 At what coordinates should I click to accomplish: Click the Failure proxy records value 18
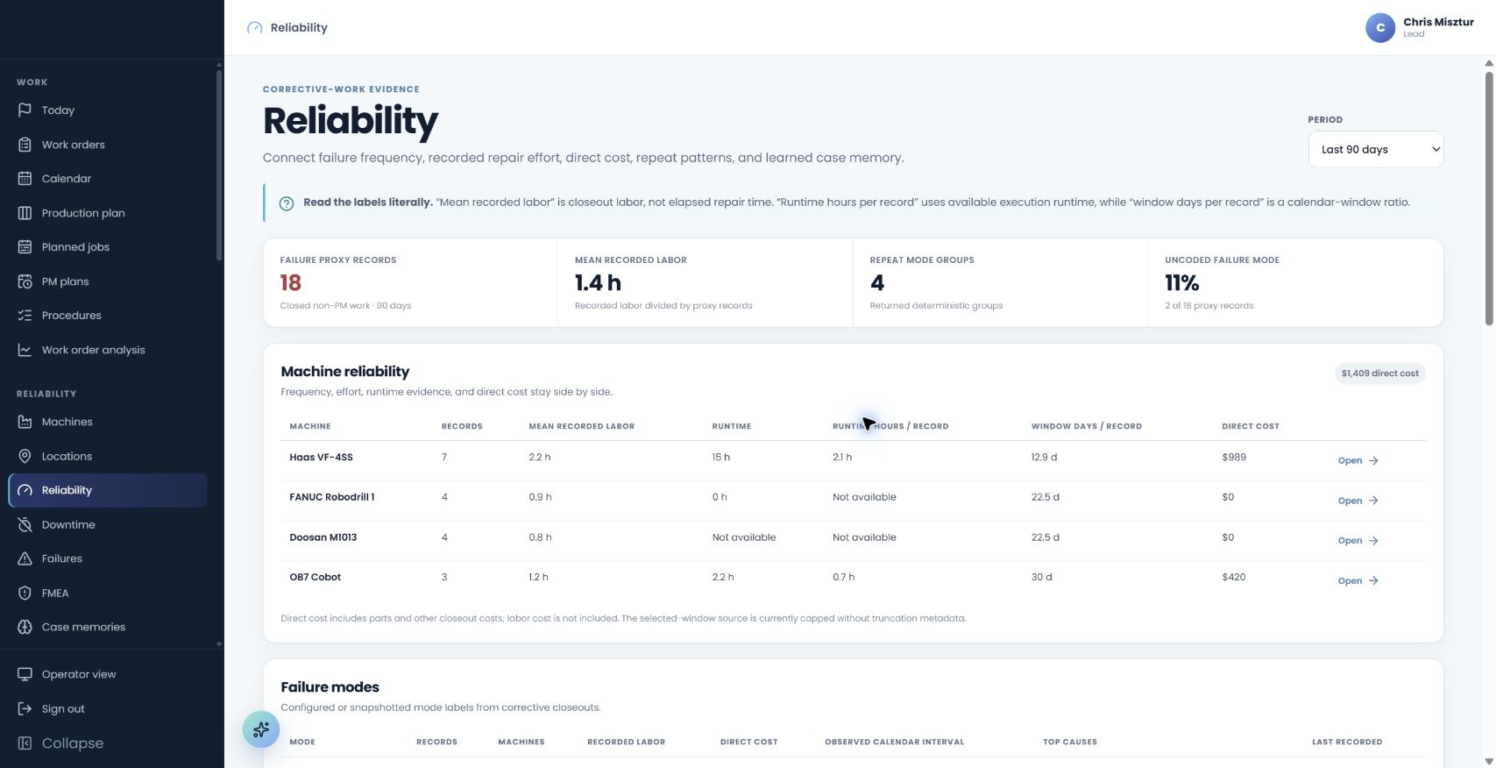290,283
